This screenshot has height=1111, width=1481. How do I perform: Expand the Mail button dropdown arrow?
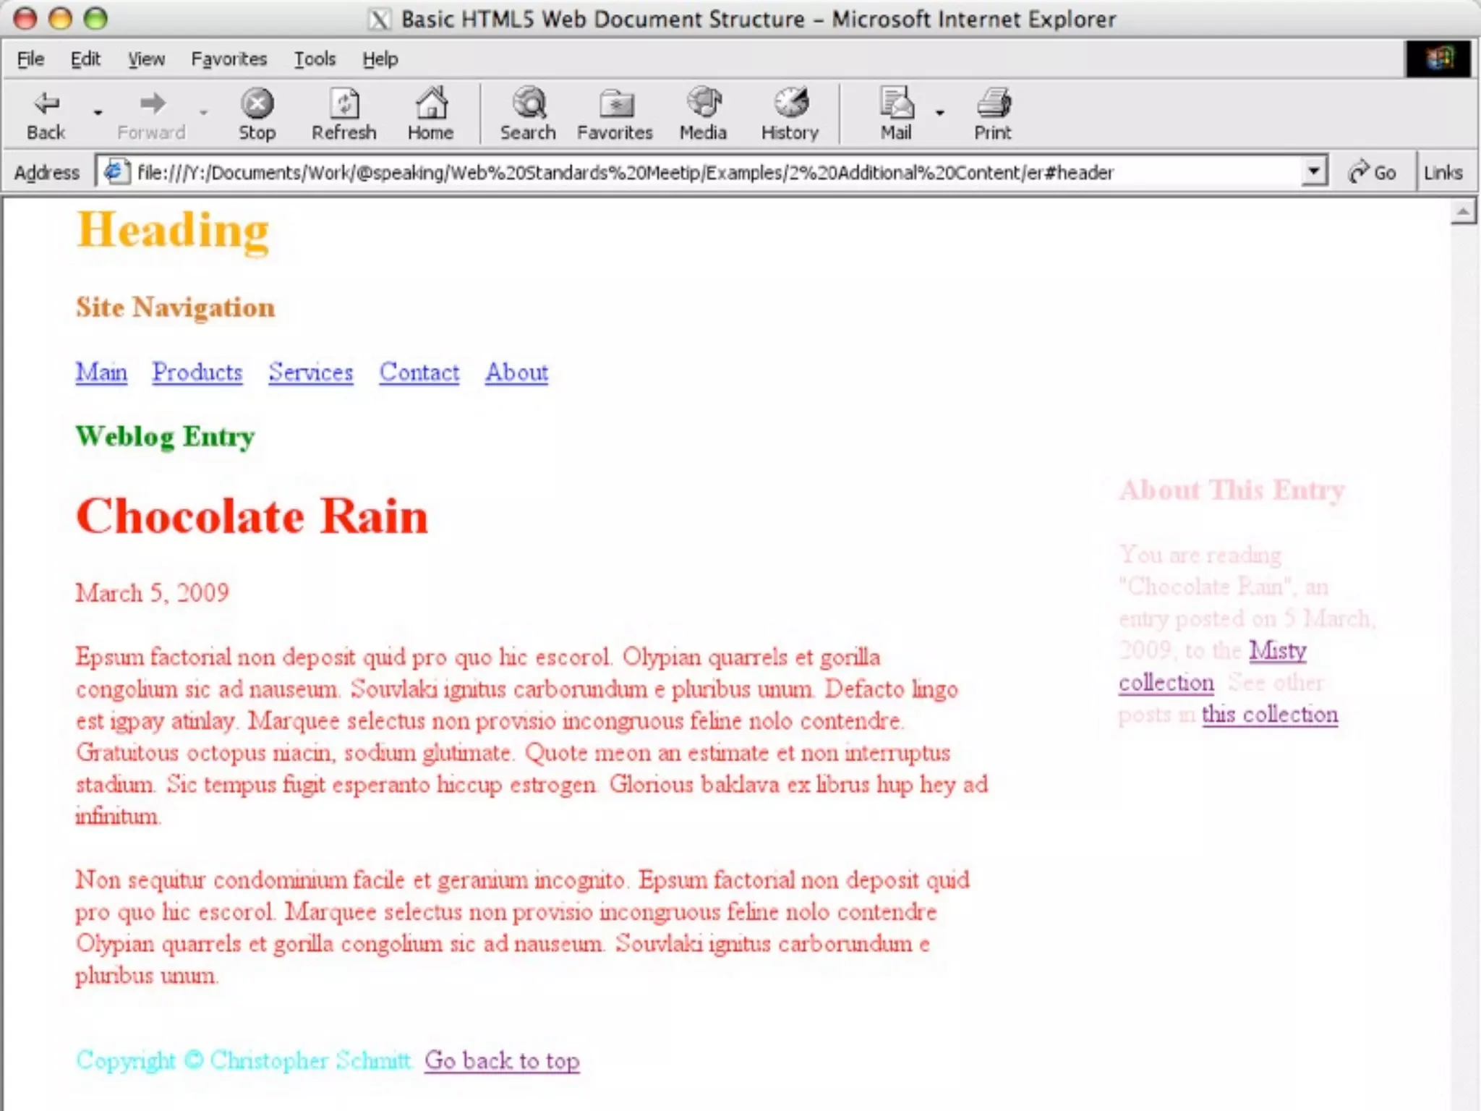coord(939,113)
